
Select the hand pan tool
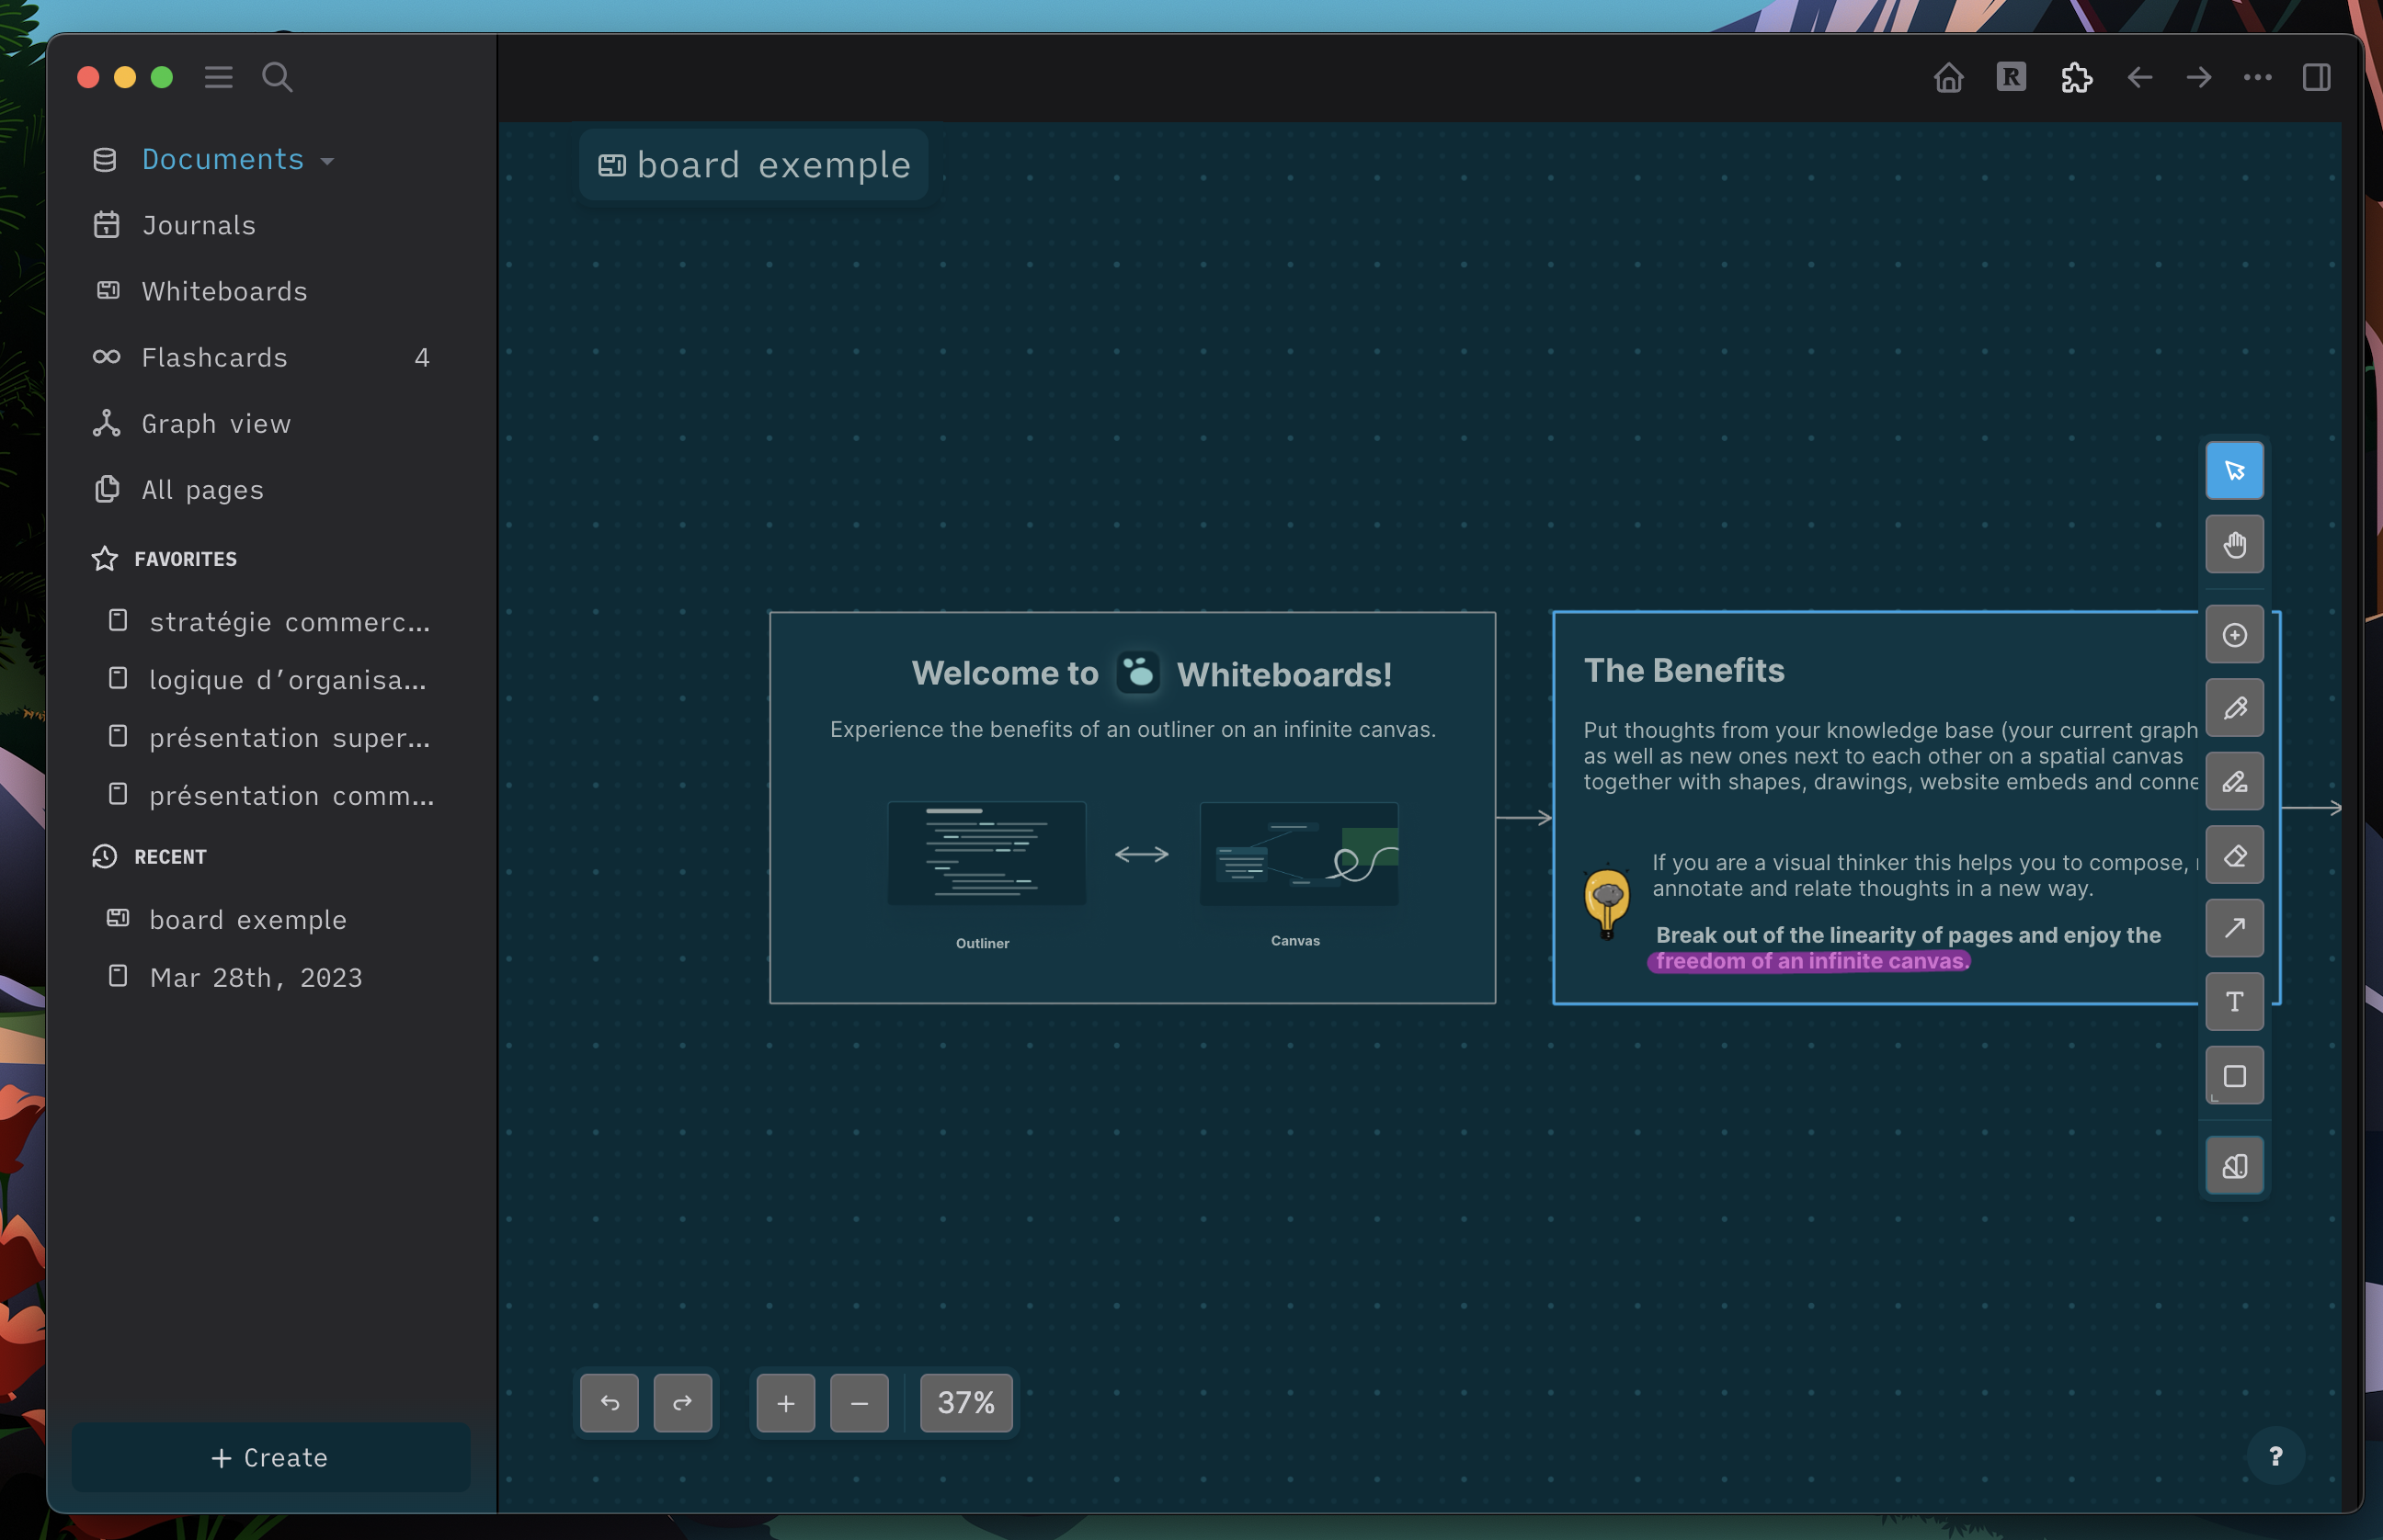click(2234, 544)
